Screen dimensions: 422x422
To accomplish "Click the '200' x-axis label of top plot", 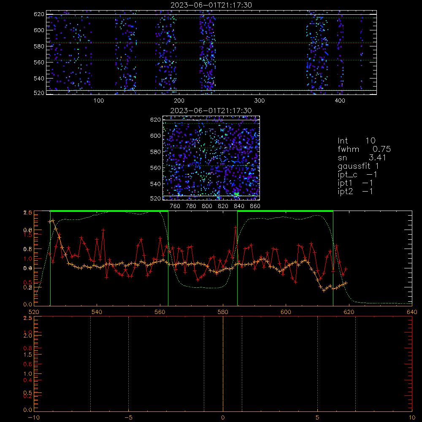I will click(x=179, y=101).
